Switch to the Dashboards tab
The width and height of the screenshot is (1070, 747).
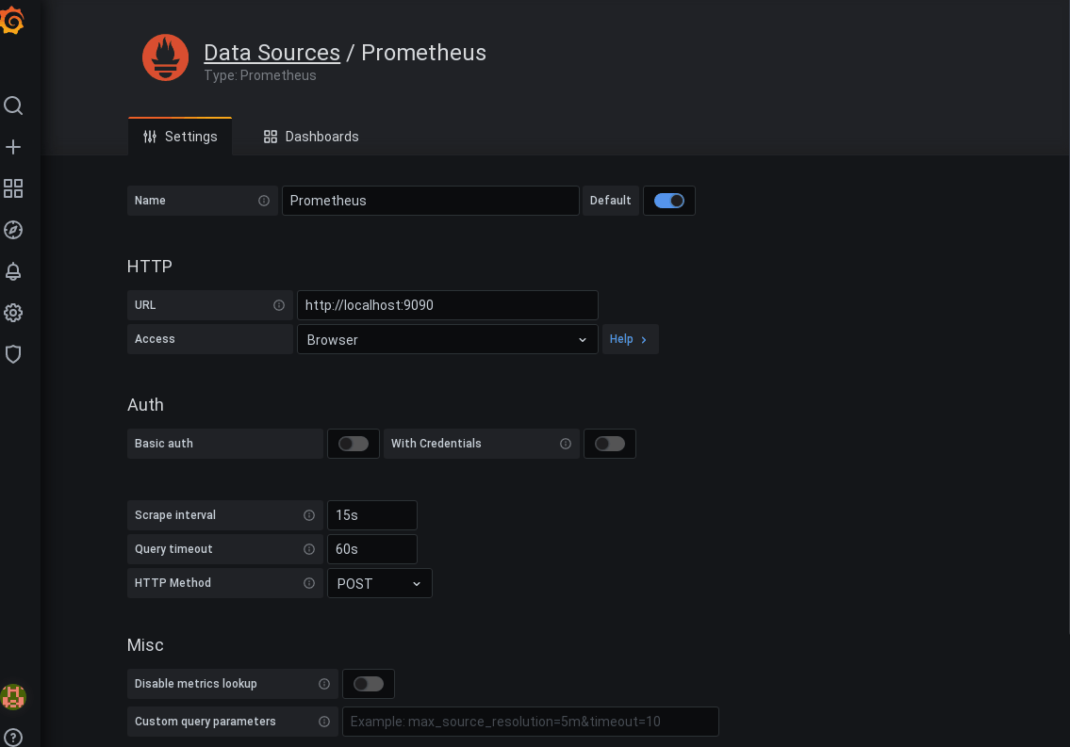311,137
